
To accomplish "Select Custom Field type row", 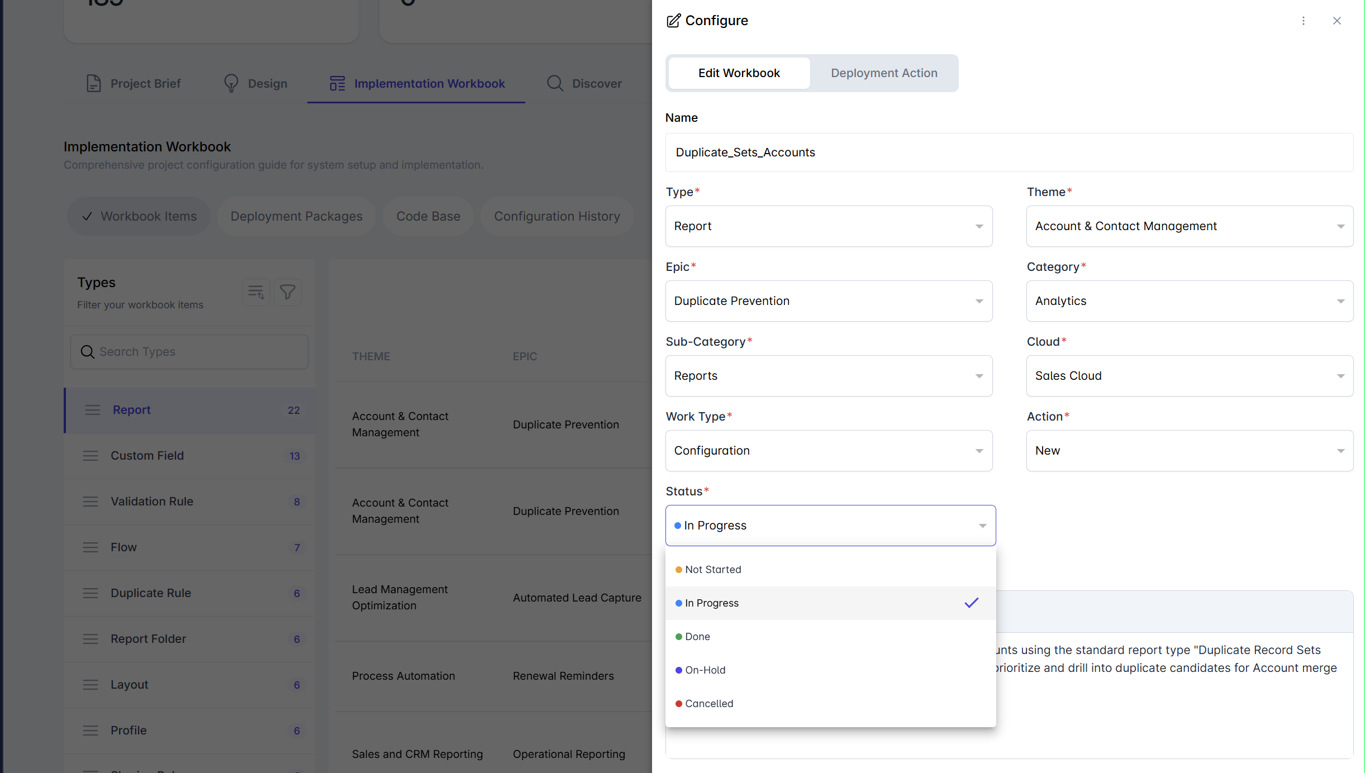I will coord(190,456).
